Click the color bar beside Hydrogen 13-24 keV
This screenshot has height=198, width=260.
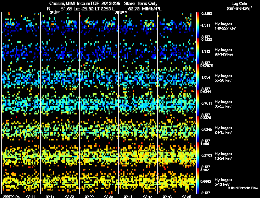(x=198, y=155)
